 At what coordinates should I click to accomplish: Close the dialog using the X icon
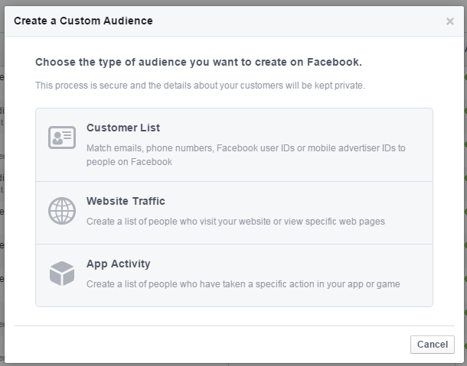click(450, 21)
